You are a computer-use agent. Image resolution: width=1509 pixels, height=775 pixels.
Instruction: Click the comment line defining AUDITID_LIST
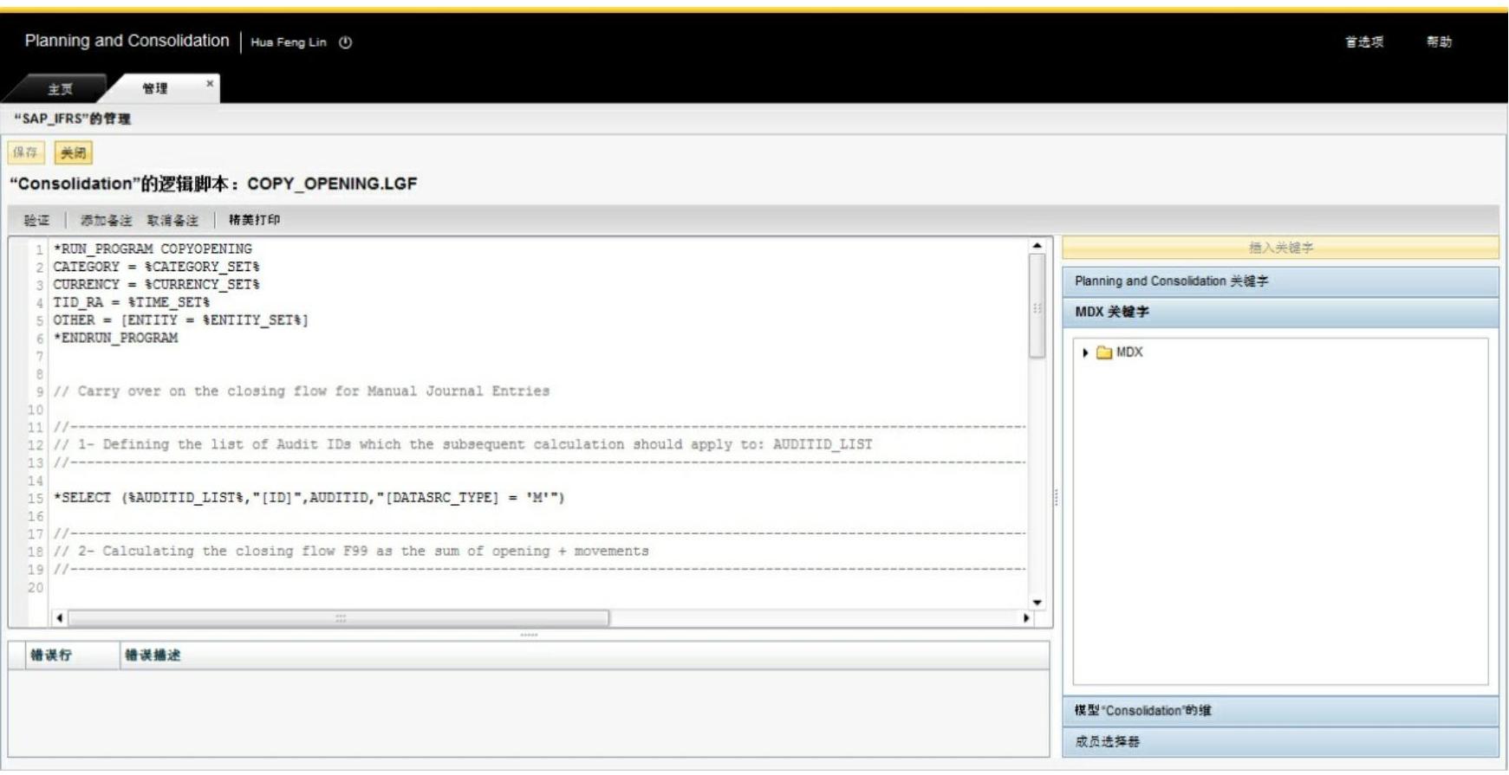click(x=463, y=445)
